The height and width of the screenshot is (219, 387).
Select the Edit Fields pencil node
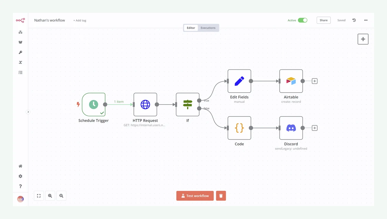(x=239, y=81)
